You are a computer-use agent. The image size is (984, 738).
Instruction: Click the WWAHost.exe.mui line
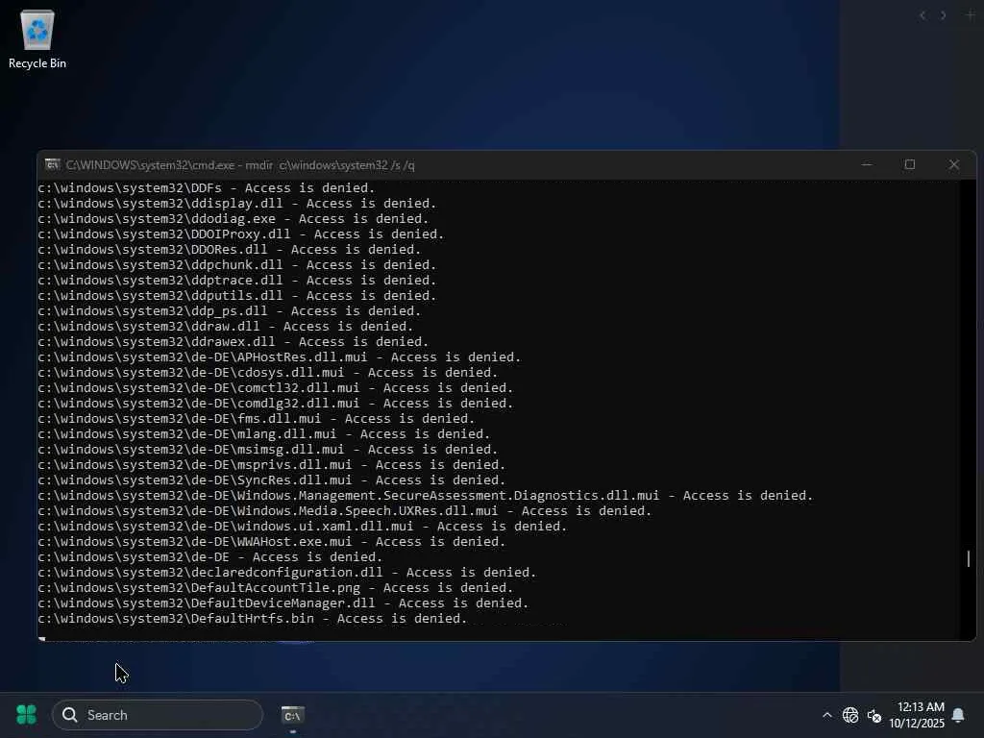pos(272,542)
